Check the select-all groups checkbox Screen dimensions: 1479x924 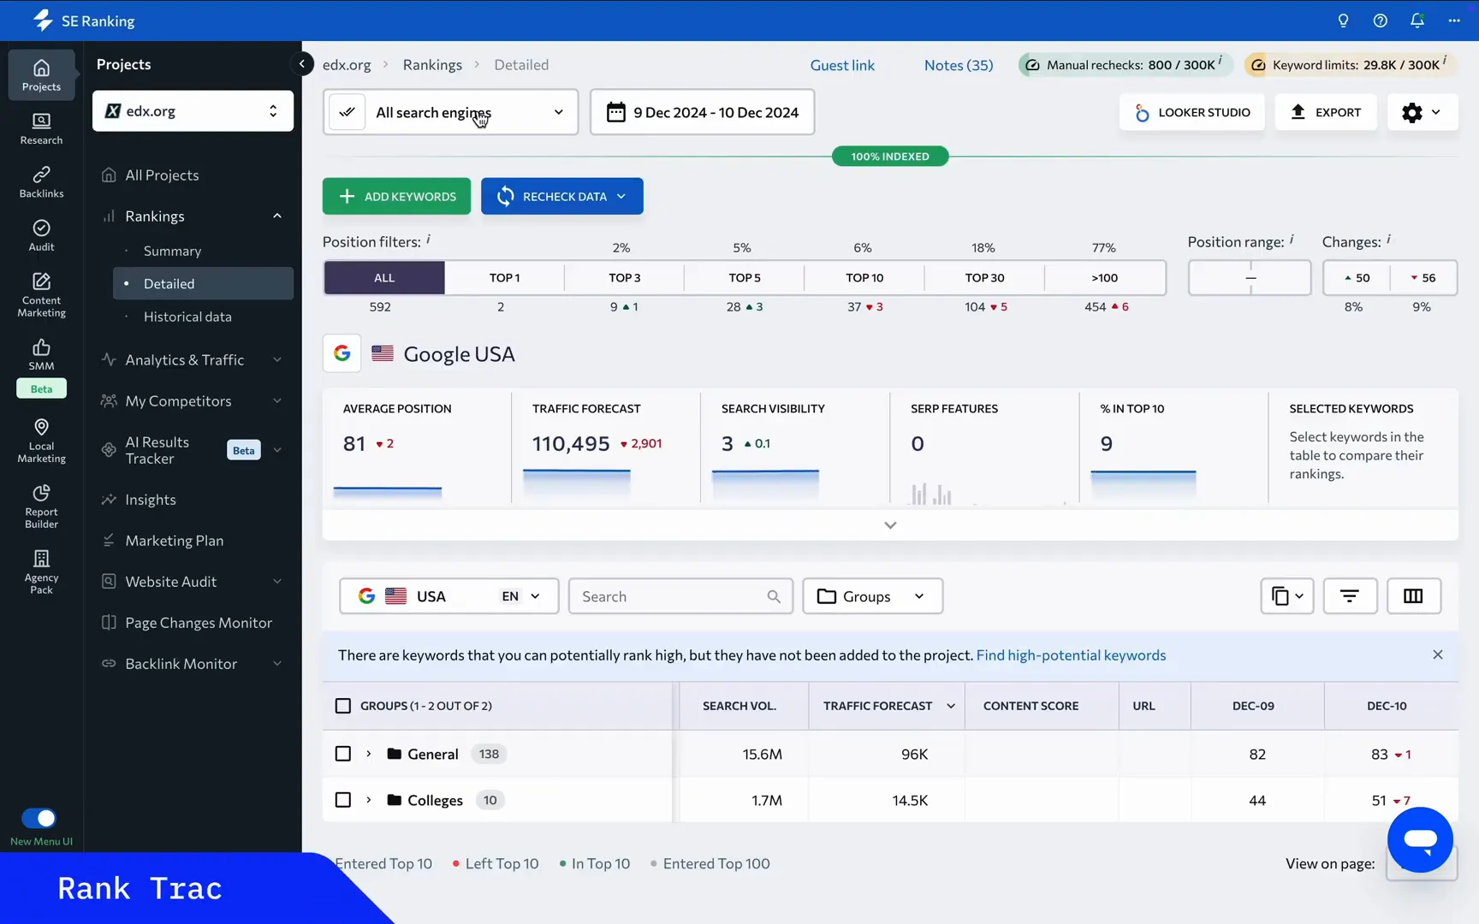click(342, 706)
